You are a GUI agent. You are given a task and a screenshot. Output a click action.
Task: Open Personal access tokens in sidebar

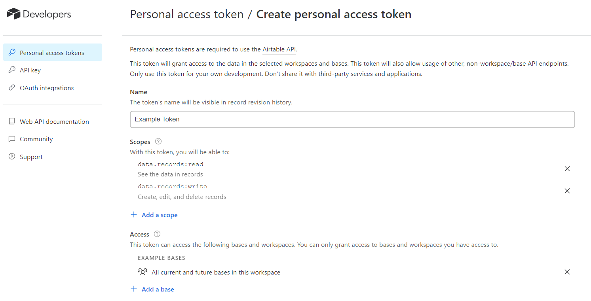52,53
